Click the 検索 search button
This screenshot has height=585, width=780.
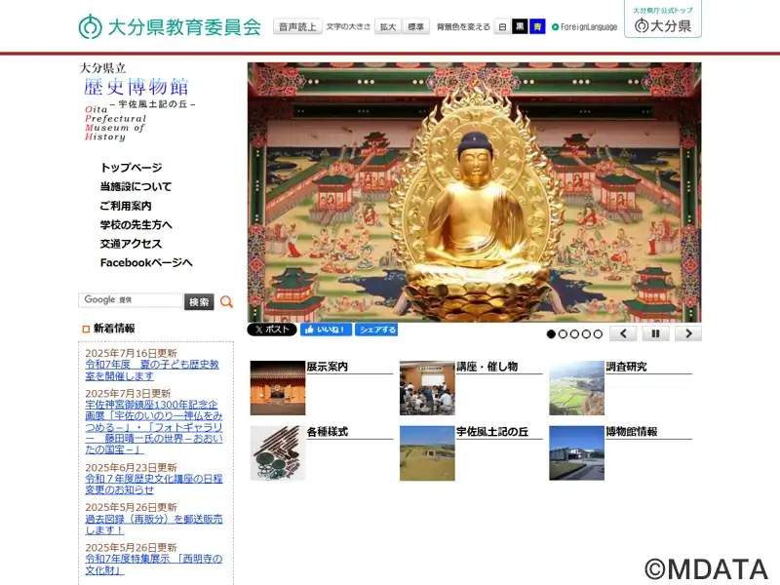[x=199, y=301]
